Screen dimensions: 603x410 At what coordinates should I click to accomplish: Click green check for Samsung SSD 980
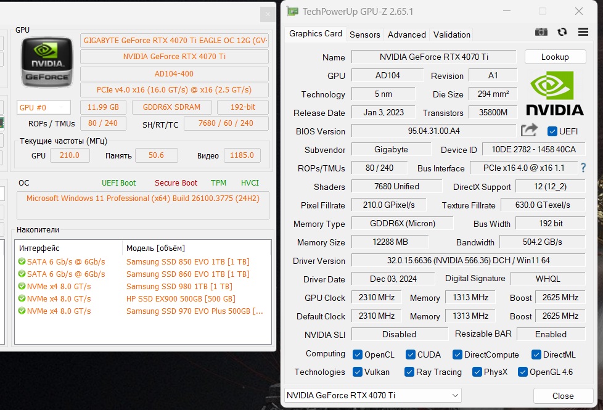[x=22, y=286]
